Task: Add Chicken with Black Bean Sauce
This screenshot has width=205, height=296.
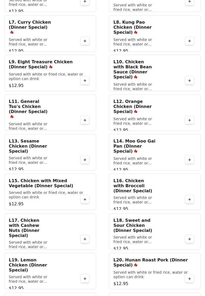Action: 190,81
